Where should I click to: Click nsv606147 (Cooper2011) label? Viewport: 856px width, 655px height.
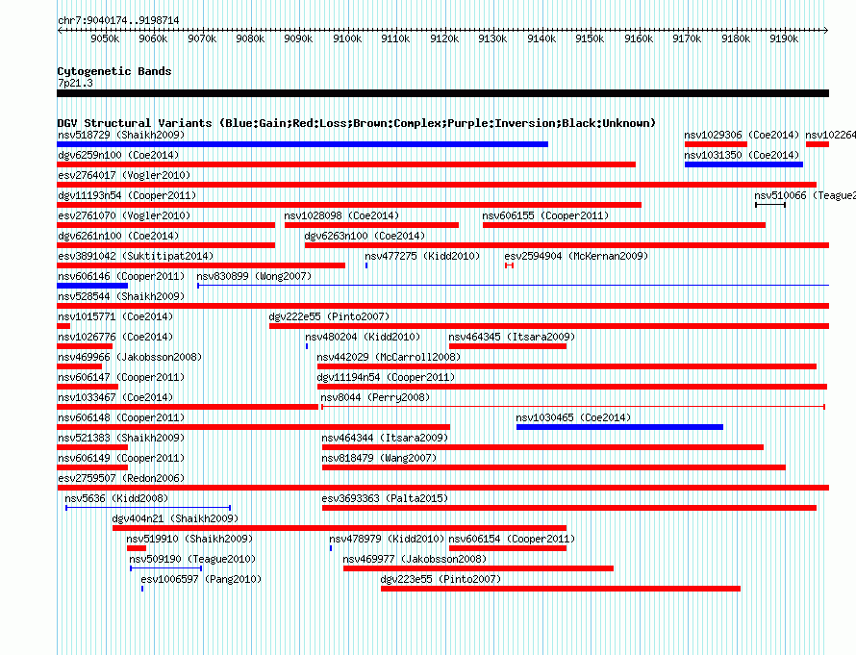click(x=121, y=377)
